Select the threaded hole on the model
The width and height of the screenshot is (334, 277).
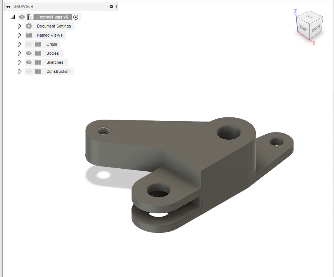(104, 131)
